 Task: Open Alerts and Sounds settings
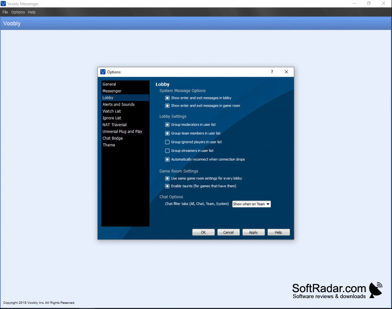point(125,104)
